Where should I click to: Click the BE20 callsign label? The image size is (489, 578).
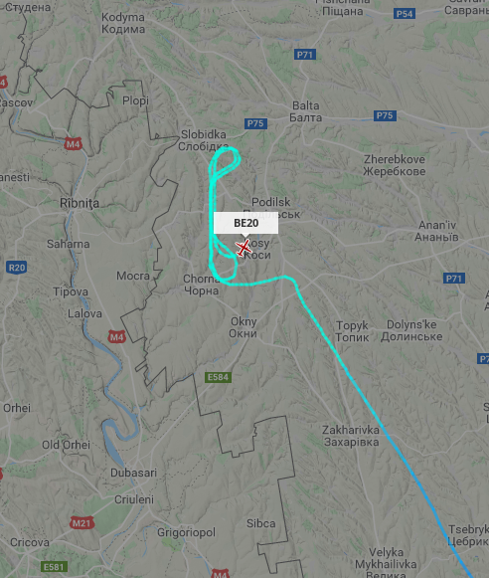click(x=245, y=223)
